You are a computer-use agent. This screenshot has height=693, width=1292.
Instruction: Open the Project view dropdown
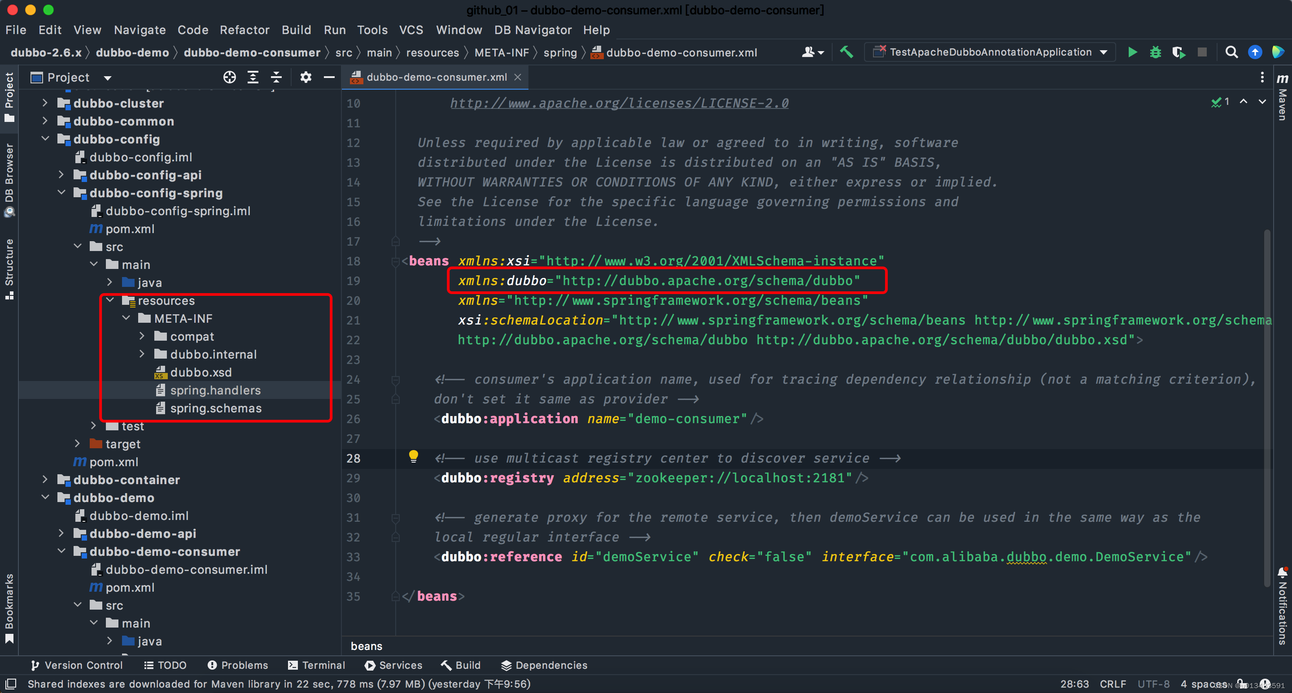tap(107, 78)
